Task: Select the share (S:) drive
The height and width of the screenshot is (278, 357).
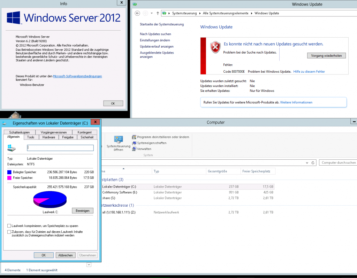Action: [x=188, y=198]
